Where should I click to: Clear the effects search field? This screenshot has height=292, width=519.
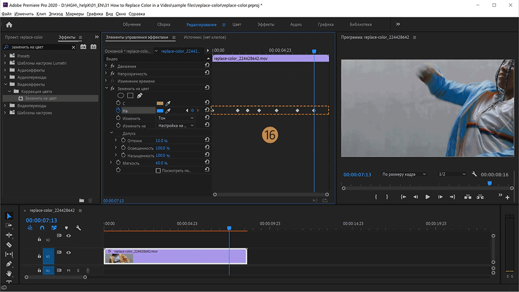point(73,47)
